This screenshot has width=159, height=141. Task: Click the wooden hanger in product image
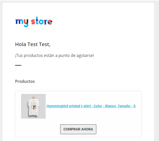point(34,98)
